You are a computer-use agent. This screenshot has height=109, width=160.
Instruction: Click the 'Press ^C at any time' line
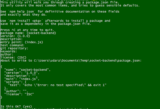(x=27, y=30)
